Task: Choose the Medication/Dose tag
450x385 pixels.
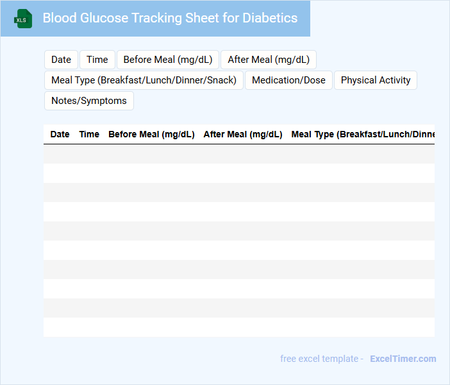Action: tap(288, 80)
